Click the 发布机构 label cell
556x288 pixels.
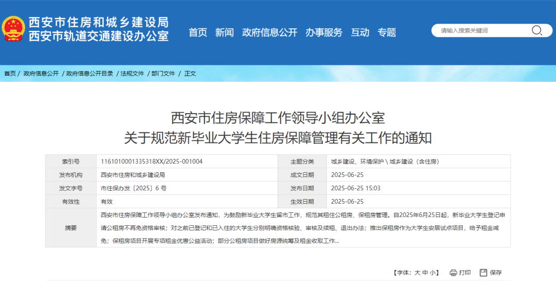(x=71, y=175)
